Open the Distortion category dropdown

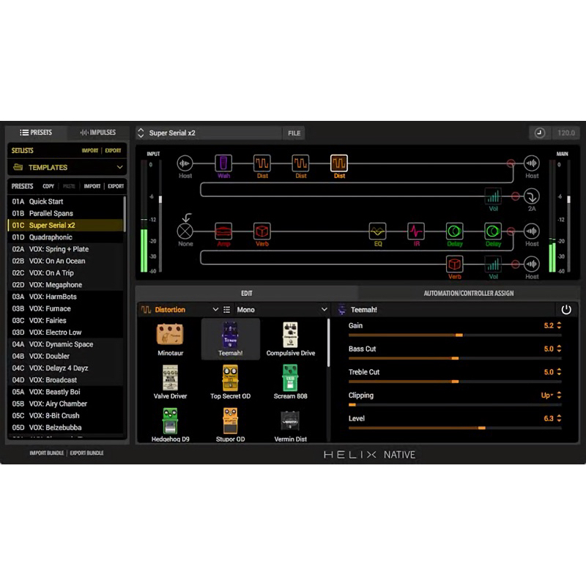pyautogui.click(x=179, y=309)
